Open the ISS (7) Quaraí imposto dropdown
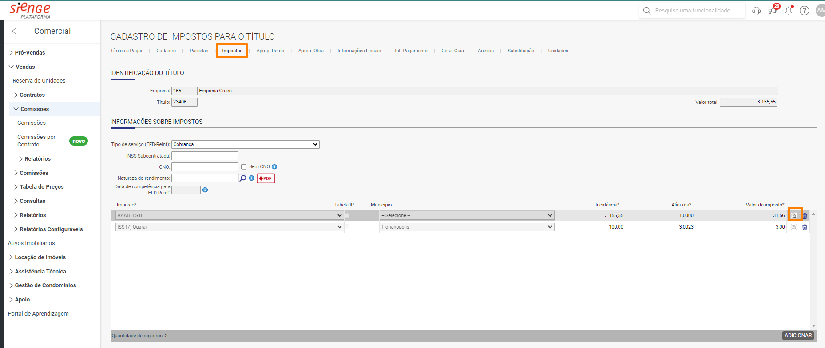 click(229, 227)
